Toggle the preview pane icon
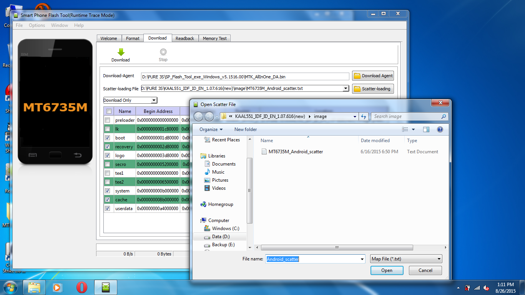 tap(426, 129)
